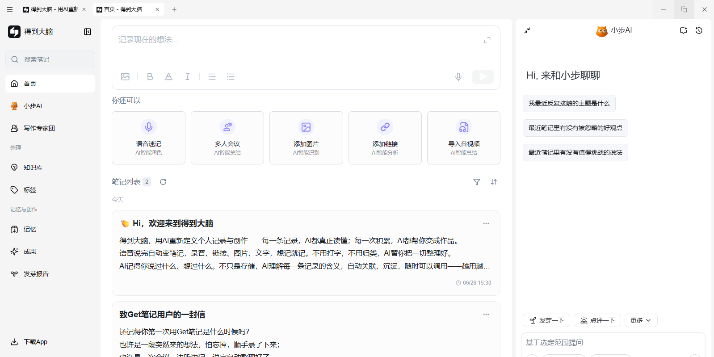Image resolution: width=714 pixels, height=357 pixels.
Task: Open 多人会议 meeting card
Action: 227,138
